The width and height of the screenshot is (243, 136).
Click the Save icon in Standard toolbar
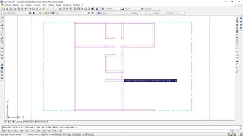tap(11, 9)
